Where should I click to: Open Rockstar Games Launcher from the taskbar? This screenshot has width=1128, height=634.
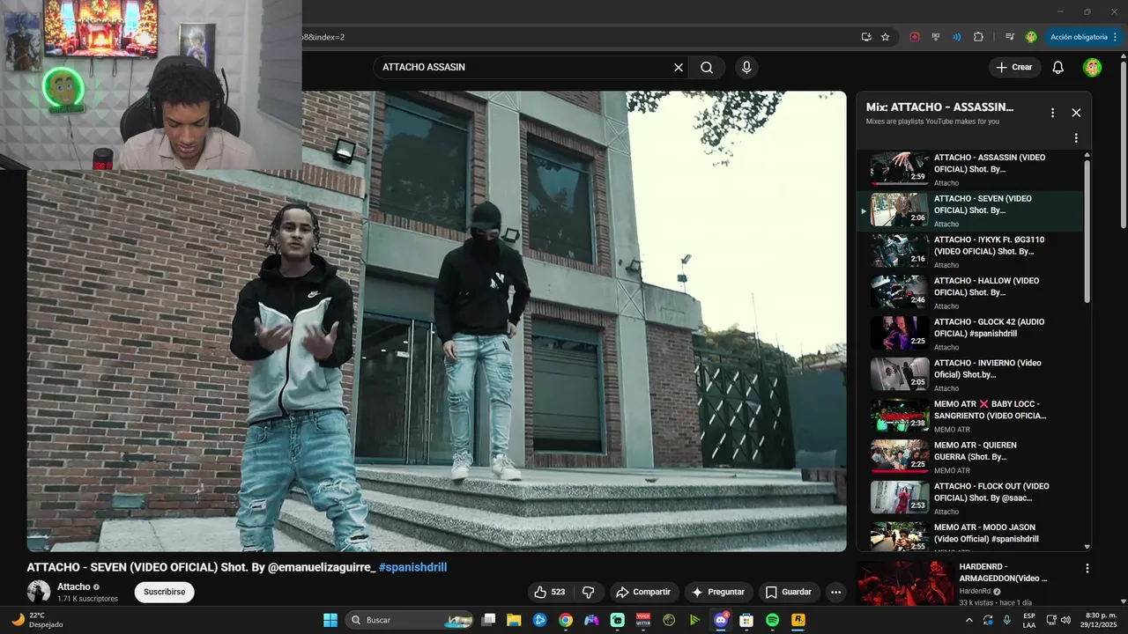[x=798, y=620]
